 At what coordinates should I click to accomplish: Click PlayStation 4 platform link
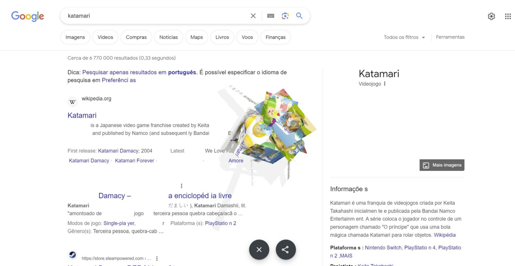(420, 248)
